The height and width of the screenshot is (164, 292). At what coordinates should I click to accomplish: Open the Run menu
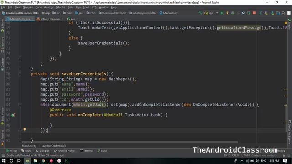[78, 7]
